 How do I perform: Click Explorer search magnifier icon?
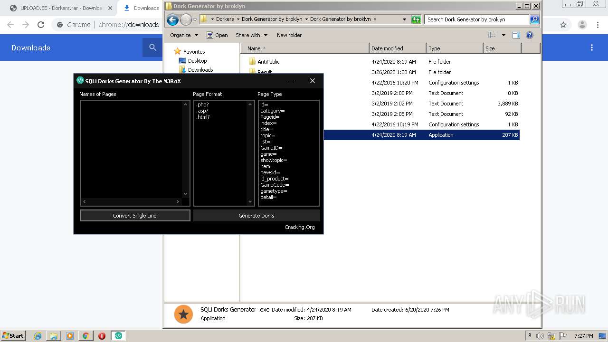point(534,19)
